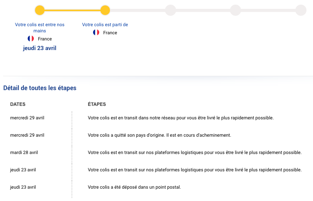Click 'Votre colis a été déposé dans un point postal'
The height and width of the screenshot is (201, 313).
(134, 187)
